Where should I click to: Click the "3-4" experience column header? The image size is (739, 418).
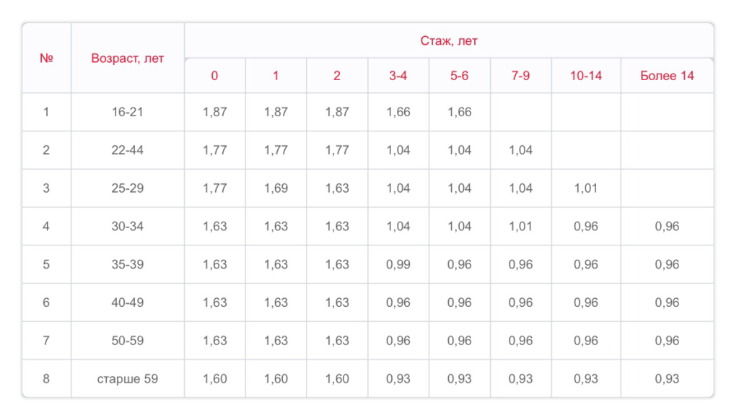(398, 76)
